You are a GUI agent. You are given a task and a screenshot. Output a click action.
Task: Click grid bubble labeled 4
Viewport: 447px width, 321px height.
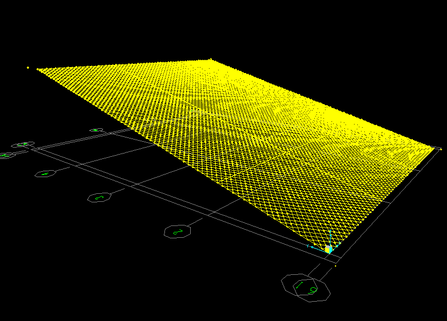tap(45, 173)
